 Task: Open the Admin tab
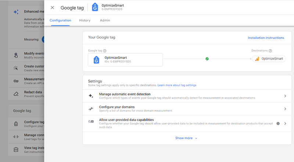(x=105, y=20)
